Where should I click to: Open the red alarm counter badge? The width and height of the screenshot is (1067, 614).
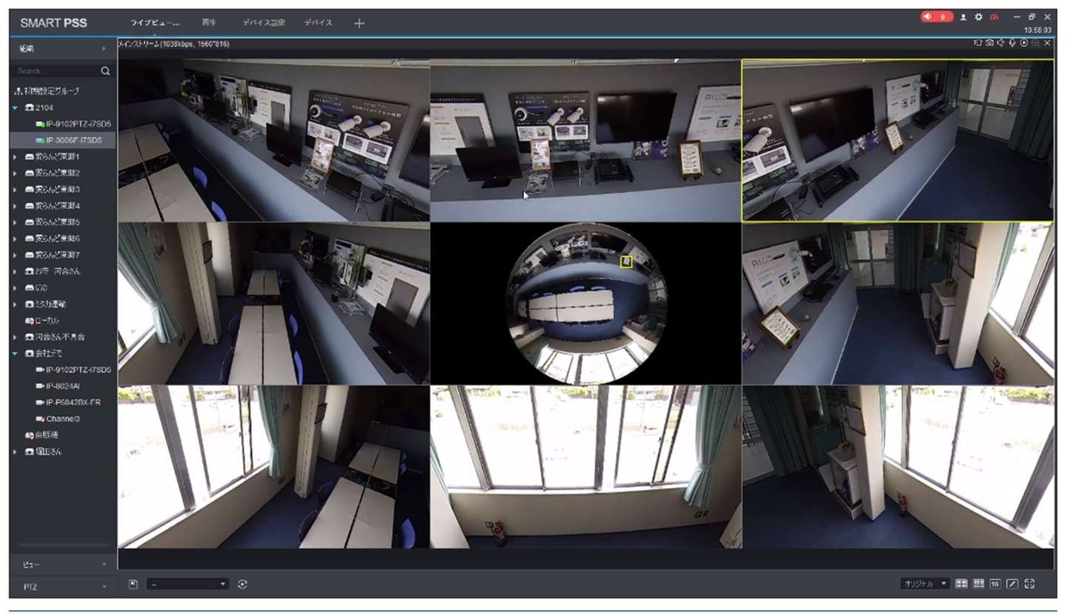[x=937, y=17]
